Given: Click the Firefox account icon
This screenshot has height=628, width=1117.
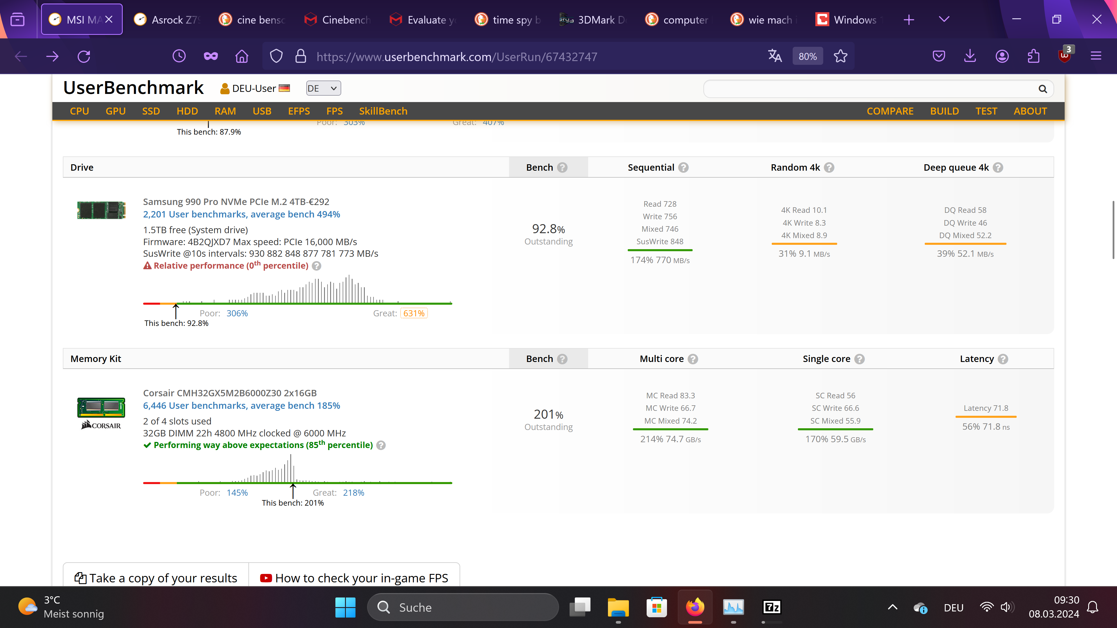Looking at the screenshot, I should point(1002,56).
